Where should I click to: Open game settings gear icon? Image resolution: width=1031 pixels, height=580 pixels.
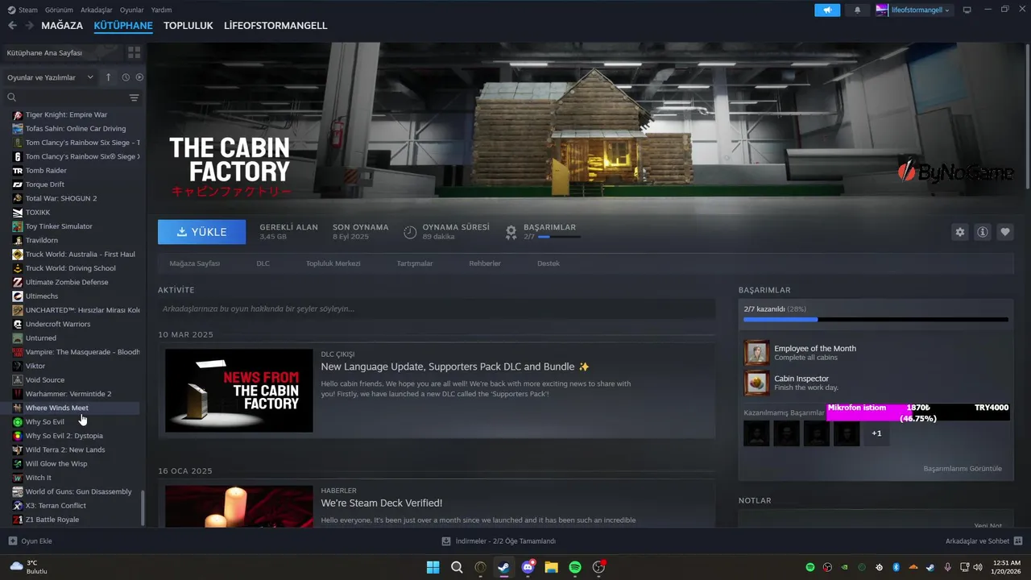point(960,232)
